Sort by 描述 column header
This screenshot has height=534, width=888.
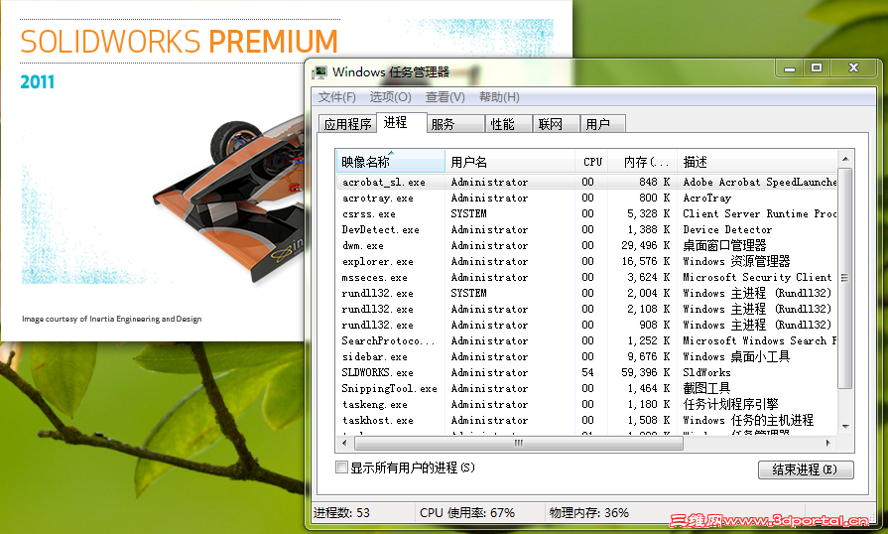(x=757, y=162)
